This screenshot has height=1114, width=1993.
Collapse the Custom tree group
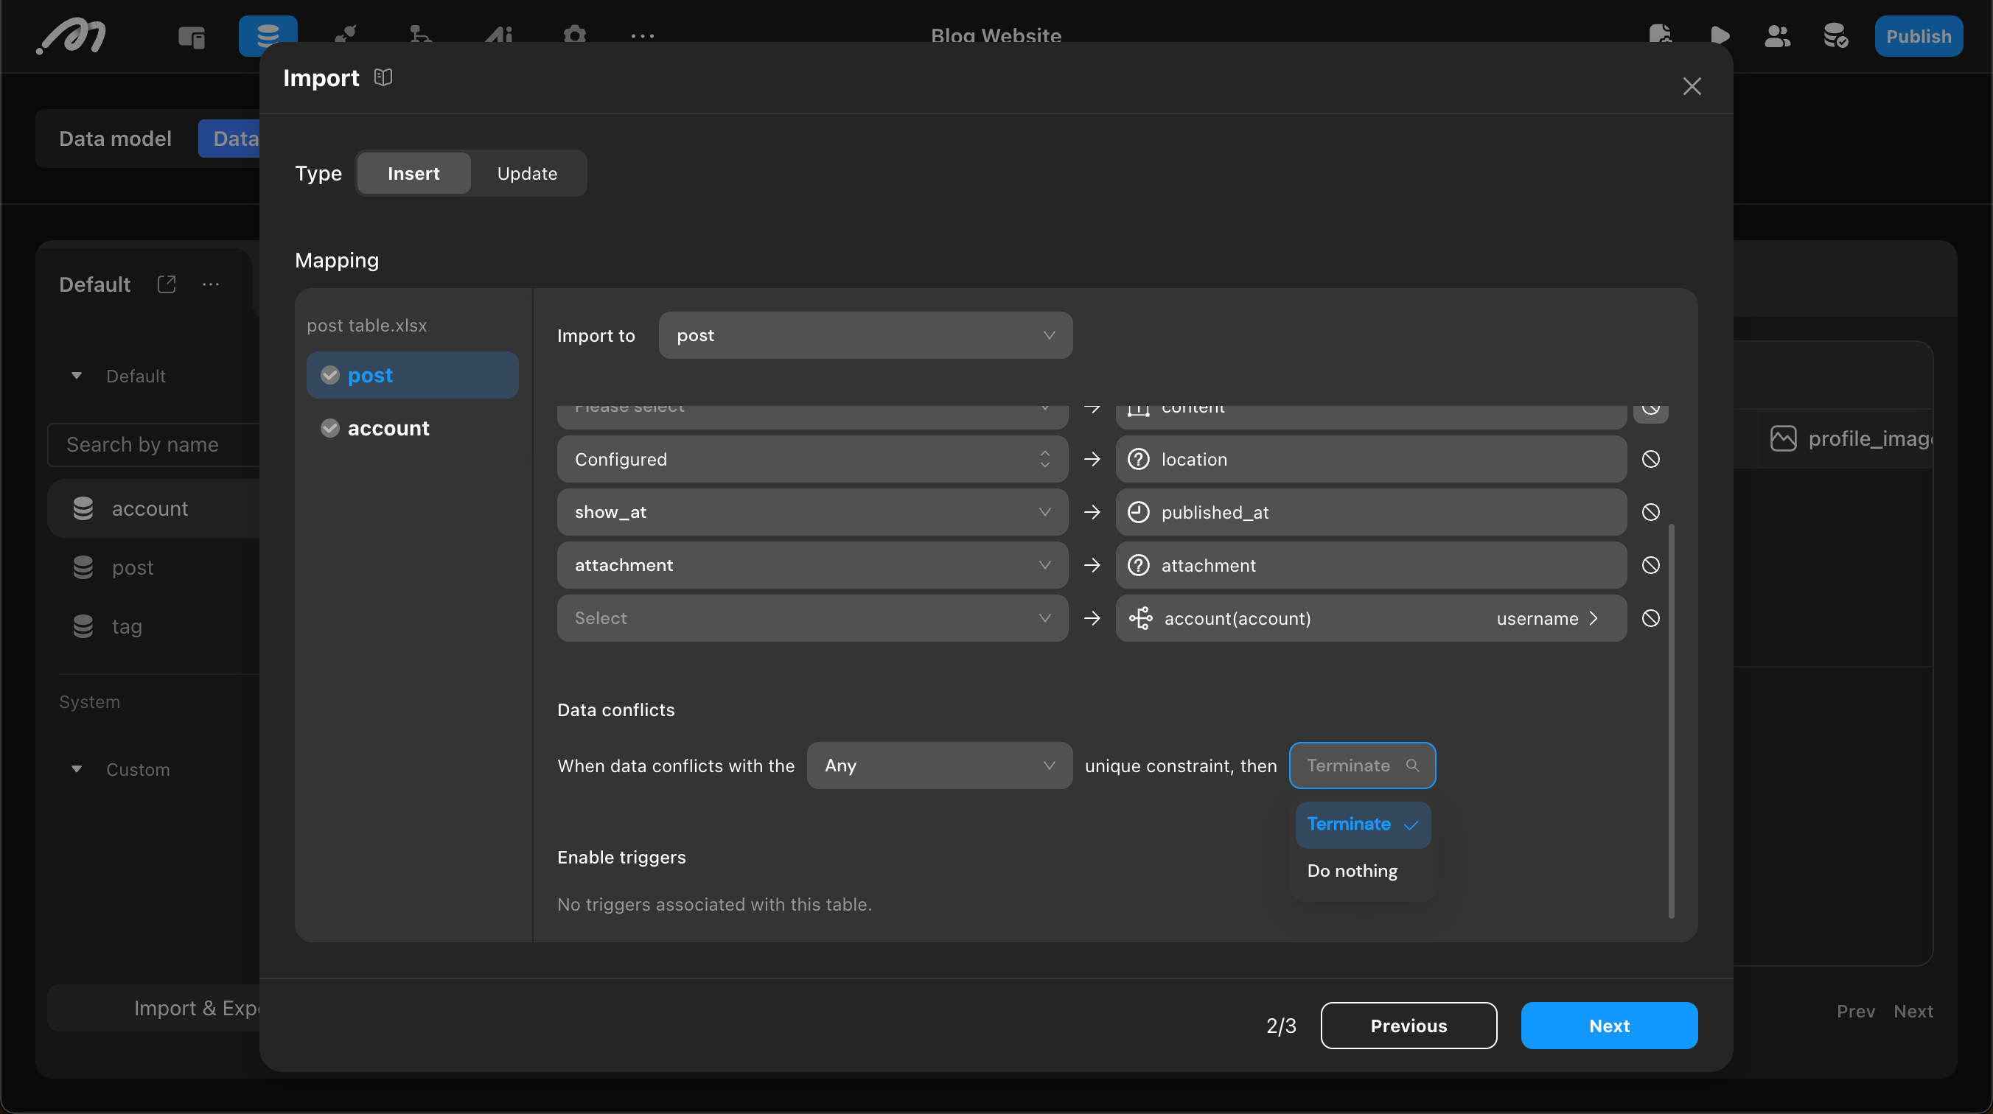(x=77, y=769)
